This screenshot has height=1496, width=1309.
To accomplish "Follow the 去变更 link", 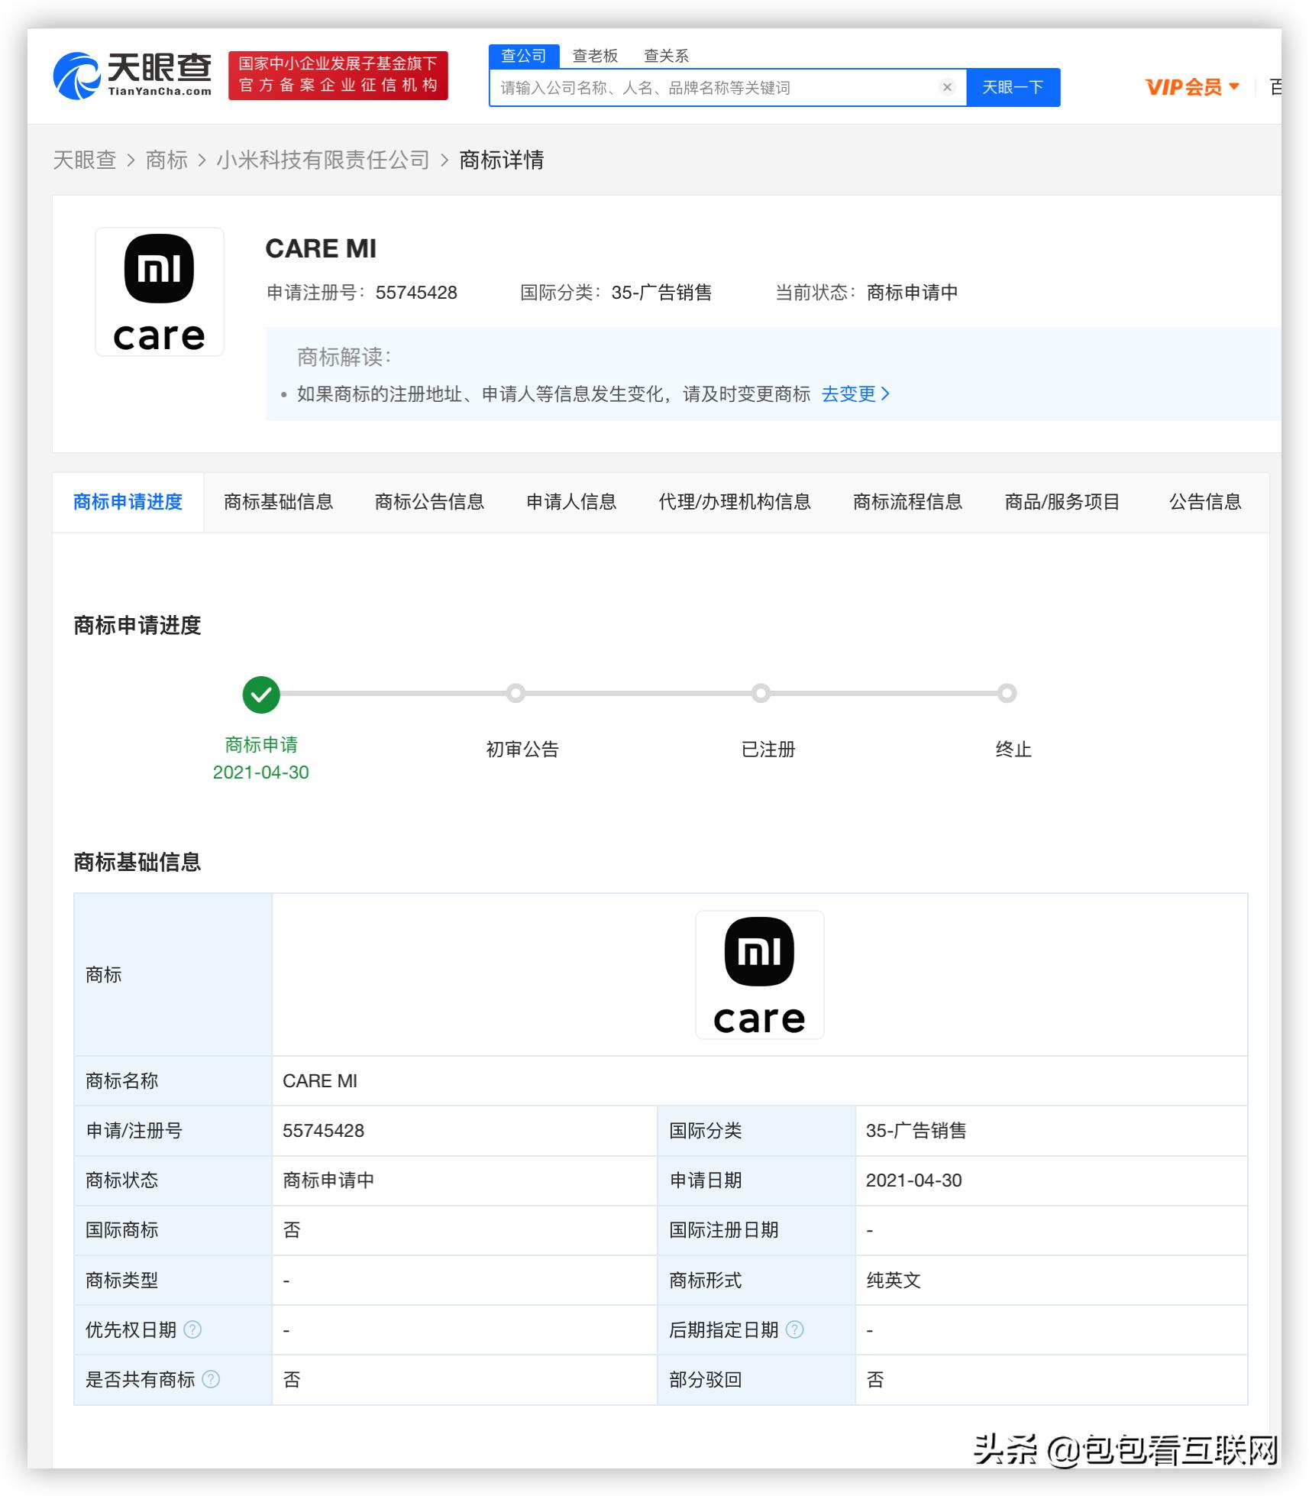I will [848, 394].
